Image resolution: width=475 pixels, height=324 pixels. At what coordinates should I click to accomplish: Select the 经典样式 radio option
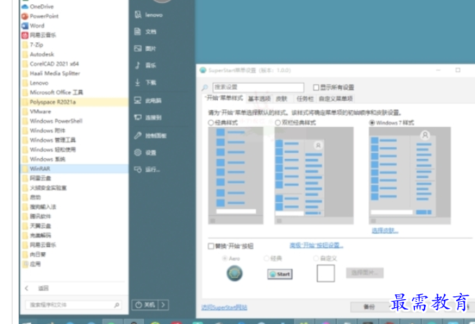click(211, 123)
